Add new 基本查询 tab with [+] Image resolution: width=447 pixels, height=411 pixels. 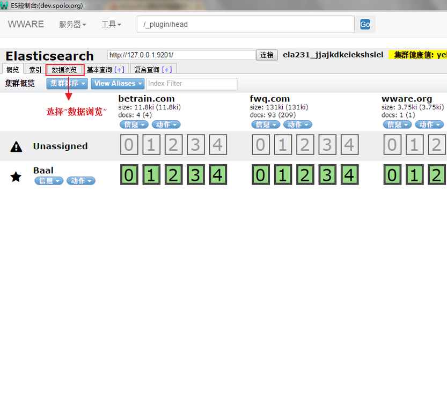tap(120, 70)
